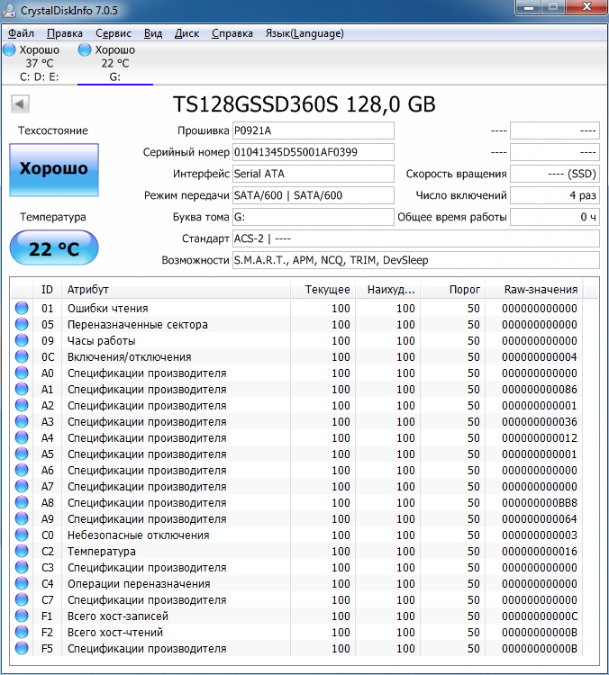Click status icon of row A2
Image resolution: width=609 pixels, height=675 pixels.
coord(22,405)
